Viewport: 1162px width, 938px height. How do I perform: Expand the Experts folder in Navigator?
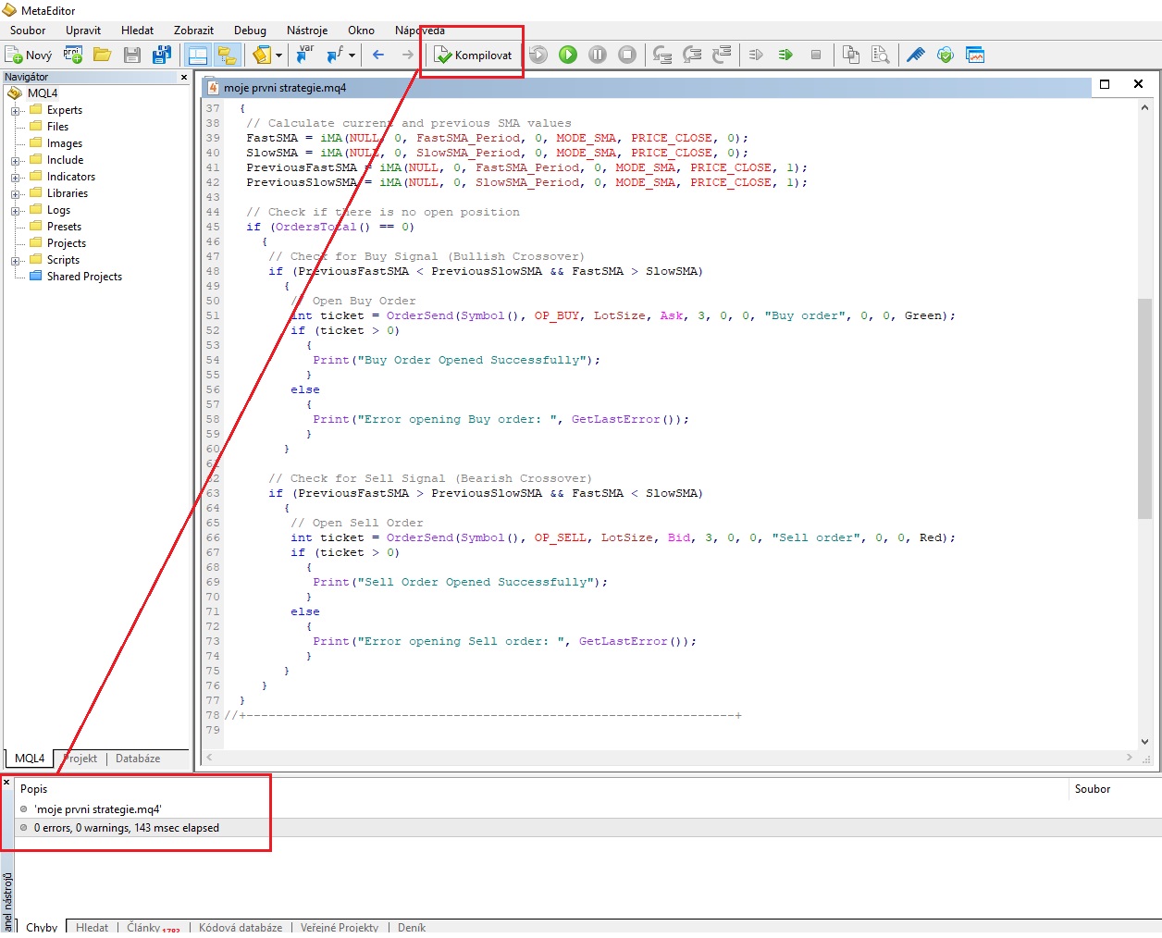pyautogui.click(x=15, y=111)
